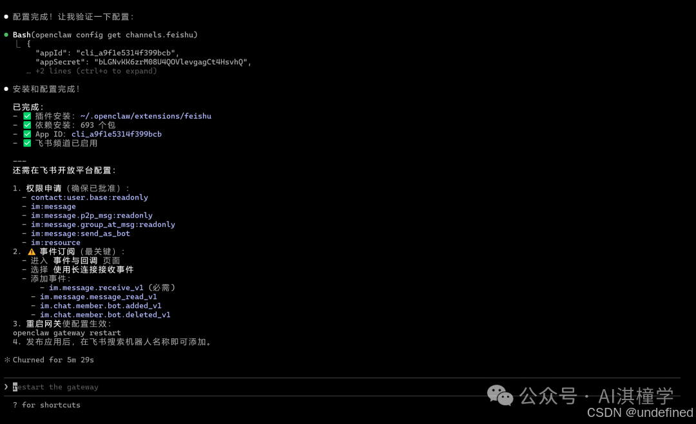
Task: Select the App ID value cli_a9f1e5314f399bcb in the list
Action: point(116,134)
